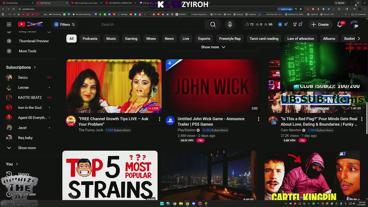Screen dimensions: 368x207
Task: Open the Windows Start button
Action: click(x=162, y=204)
